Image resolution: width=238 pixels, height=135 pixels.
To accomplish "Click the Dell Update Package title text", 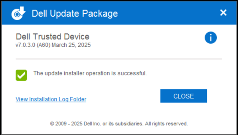I will (75, 13).
